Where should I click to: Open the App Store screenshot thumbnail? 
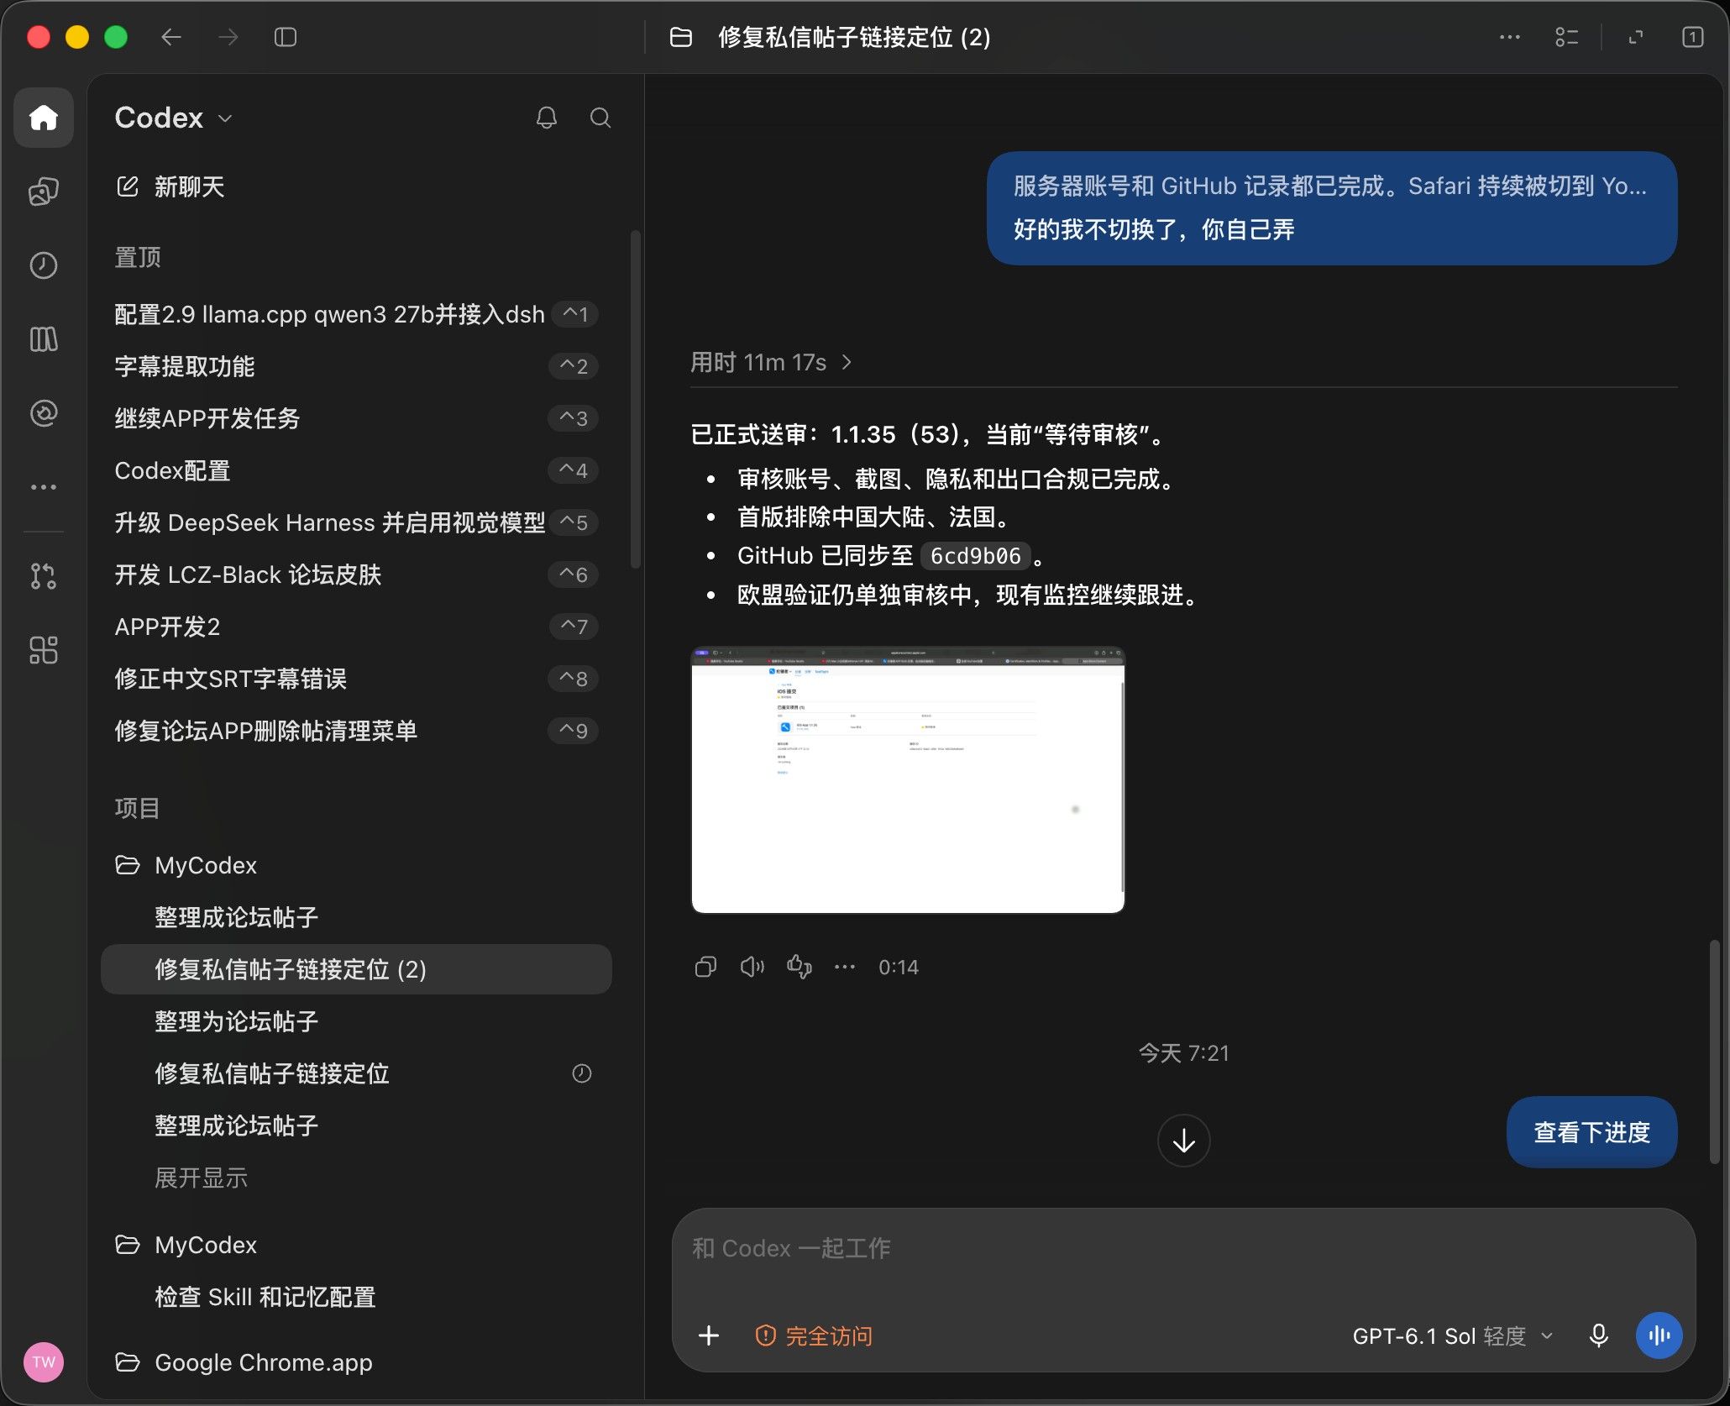coord(908,779)
